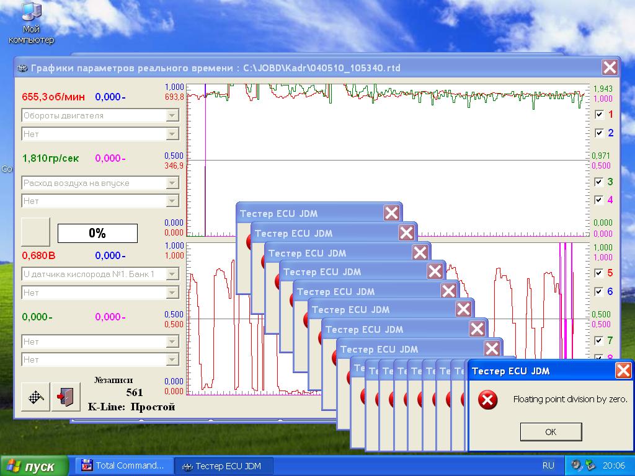Click the exit door icon button

pyautogui.click(x=66, y=397)
